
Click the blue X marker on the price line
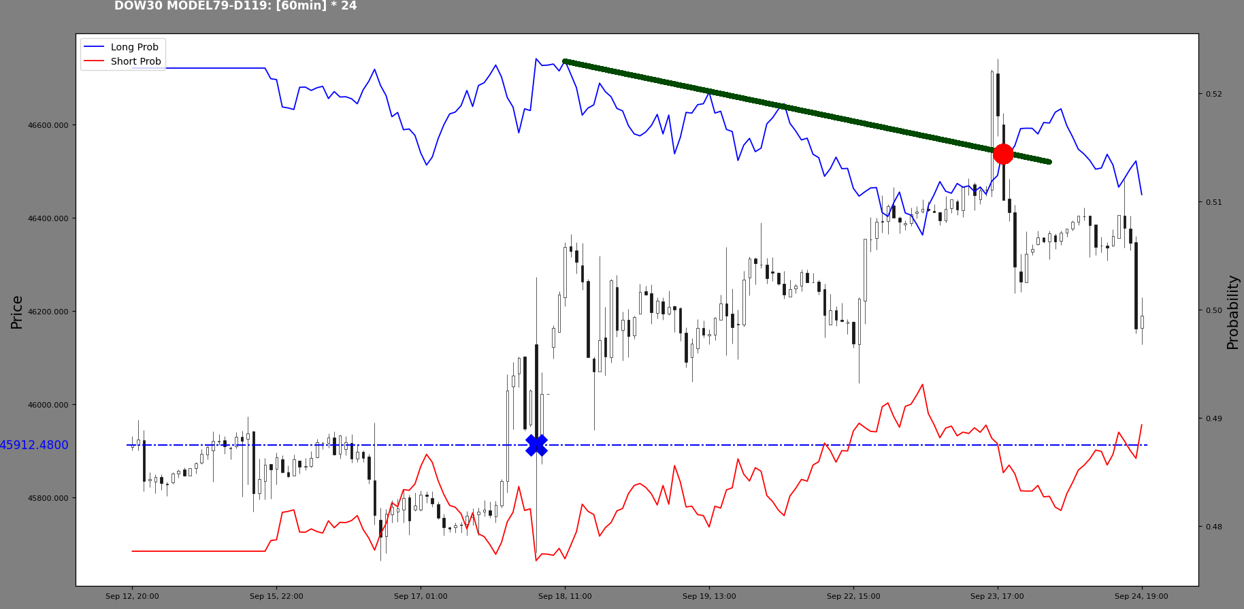tap(536, 445)
